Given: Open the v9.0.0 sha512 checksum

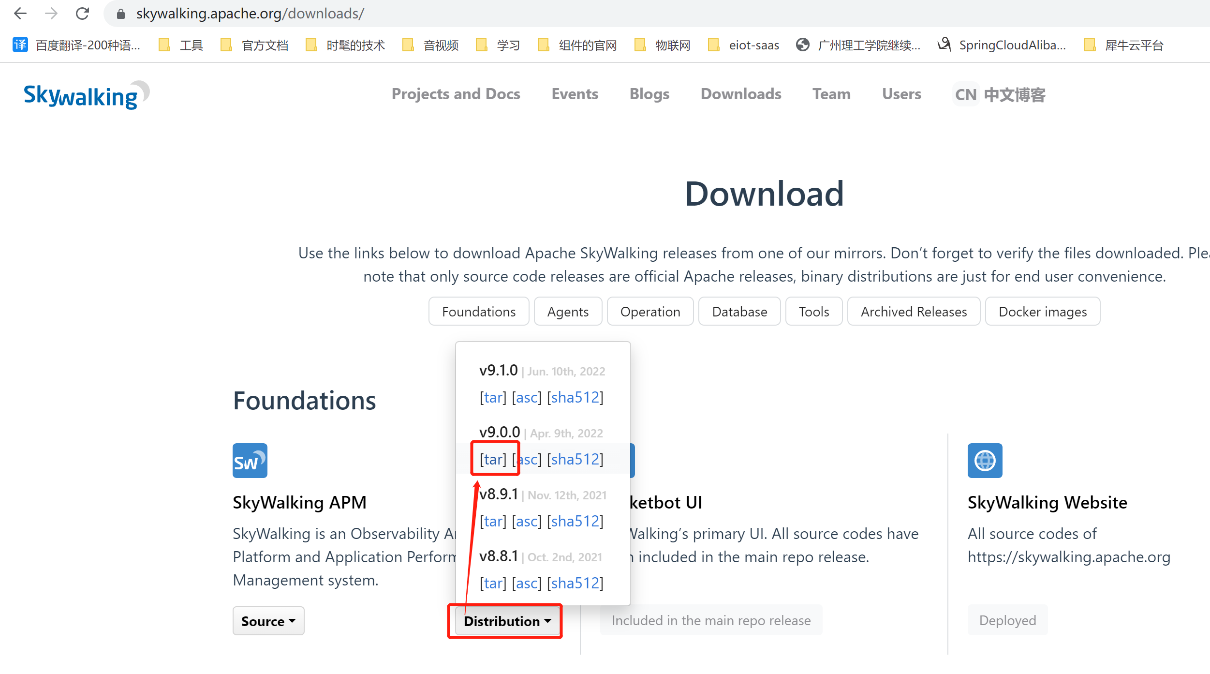Looking at the screenshot, I should tap(575, 459).
